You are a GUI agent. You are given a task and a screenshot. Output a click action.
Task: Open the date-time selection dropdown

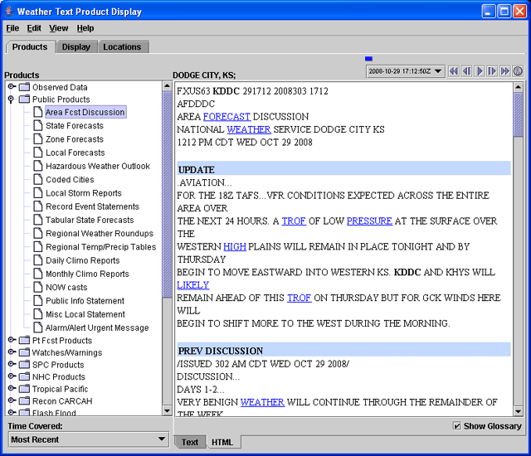tap(439, 71)
